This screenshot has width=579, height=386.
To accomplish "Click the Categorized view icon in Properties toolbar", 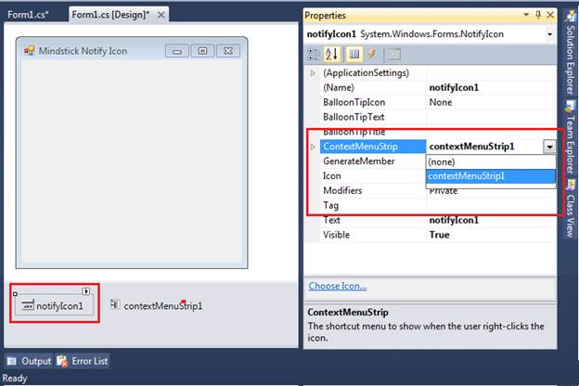I will 314,54.
